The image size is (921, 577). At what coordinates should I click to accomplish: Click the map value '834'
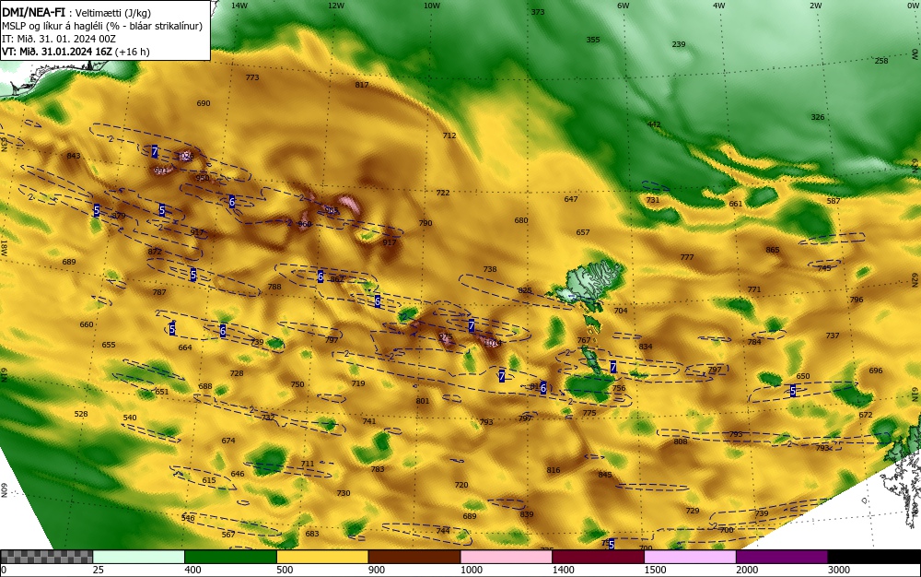[x=646, y=347]
